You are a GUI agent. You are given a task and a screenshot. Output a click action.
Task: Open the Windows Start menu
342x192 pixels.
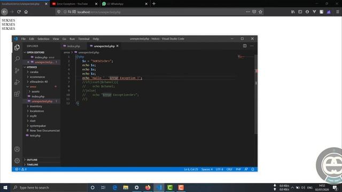click(x=5, y=187)
